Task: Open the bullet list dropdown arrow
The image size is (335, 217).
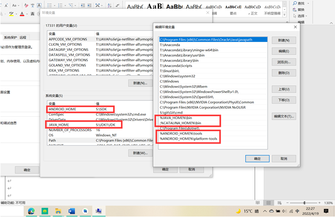Action: 55,5
